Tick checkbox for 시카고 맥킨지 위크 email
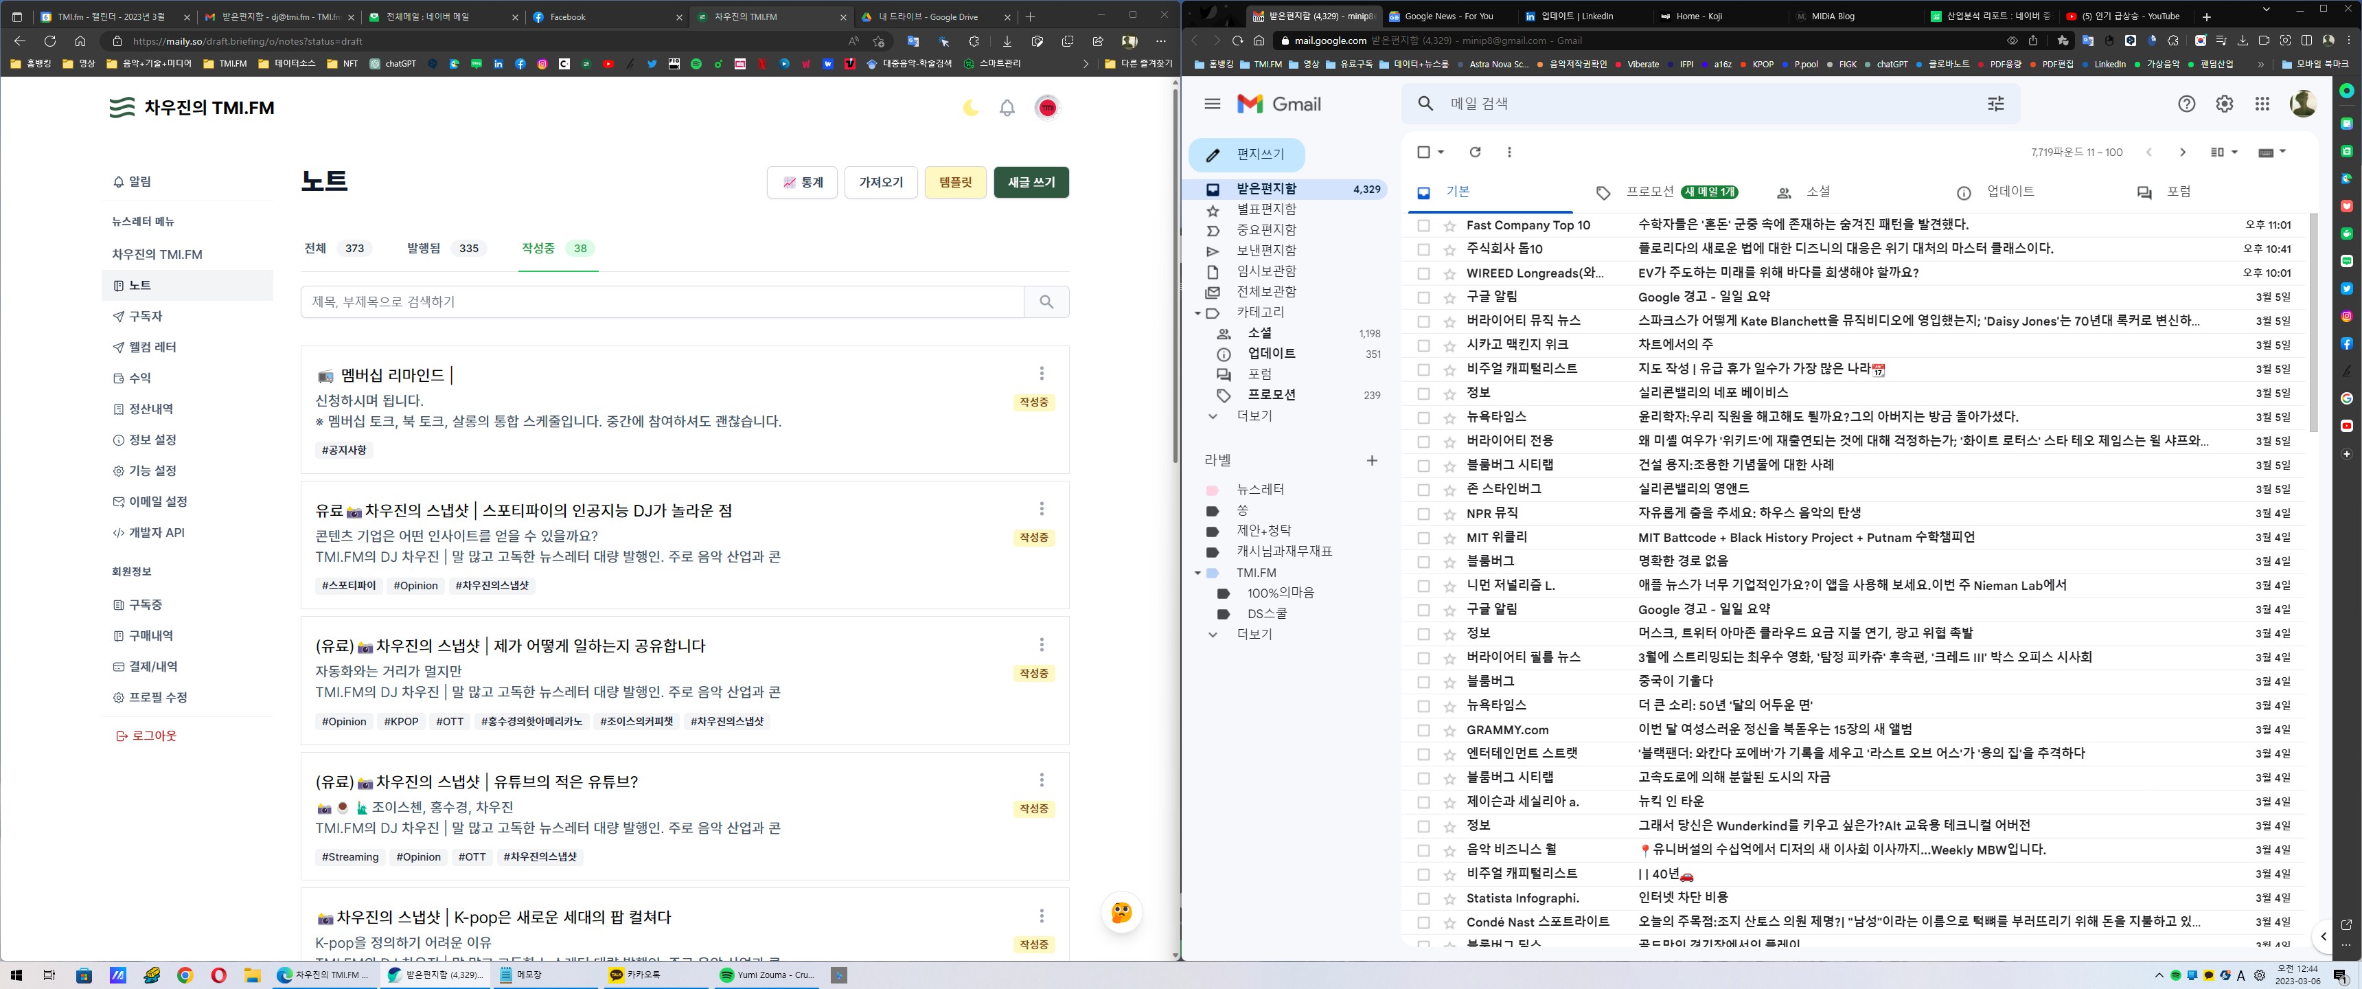 coord(1423,346)
